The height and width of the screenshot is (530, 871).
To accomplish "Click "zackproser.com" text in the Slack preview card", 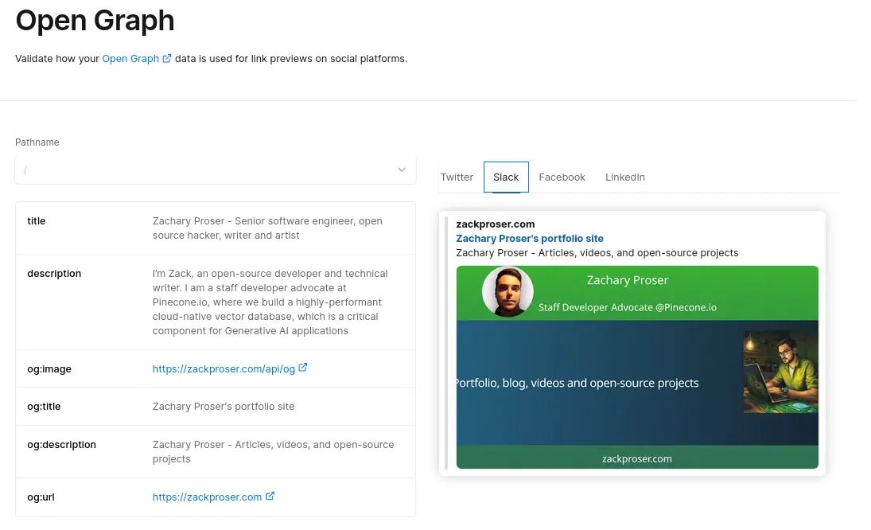I will [496, 224].
